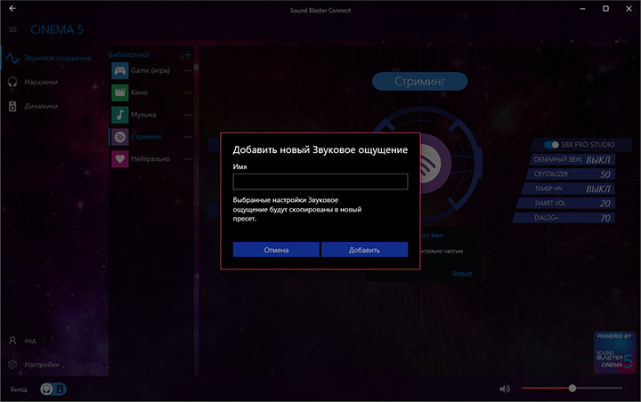Click the Стриминг title button

420,81
